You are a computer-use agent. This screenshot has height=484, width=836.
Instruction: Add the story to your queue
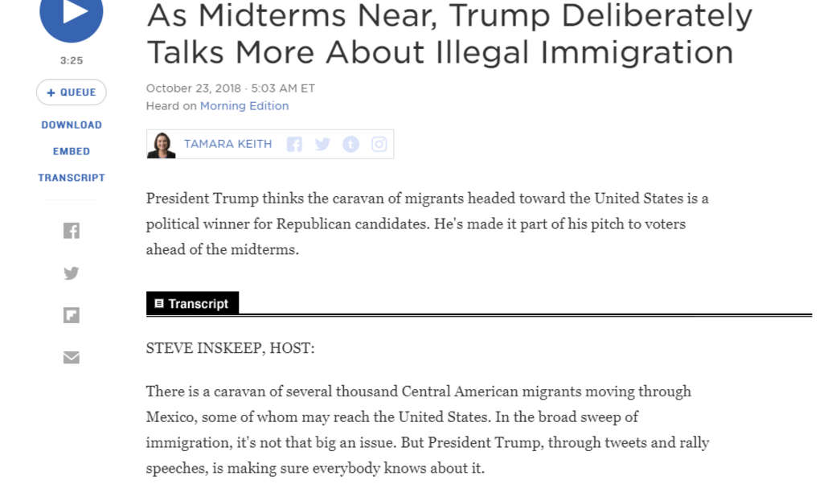[x=71, y=92]
